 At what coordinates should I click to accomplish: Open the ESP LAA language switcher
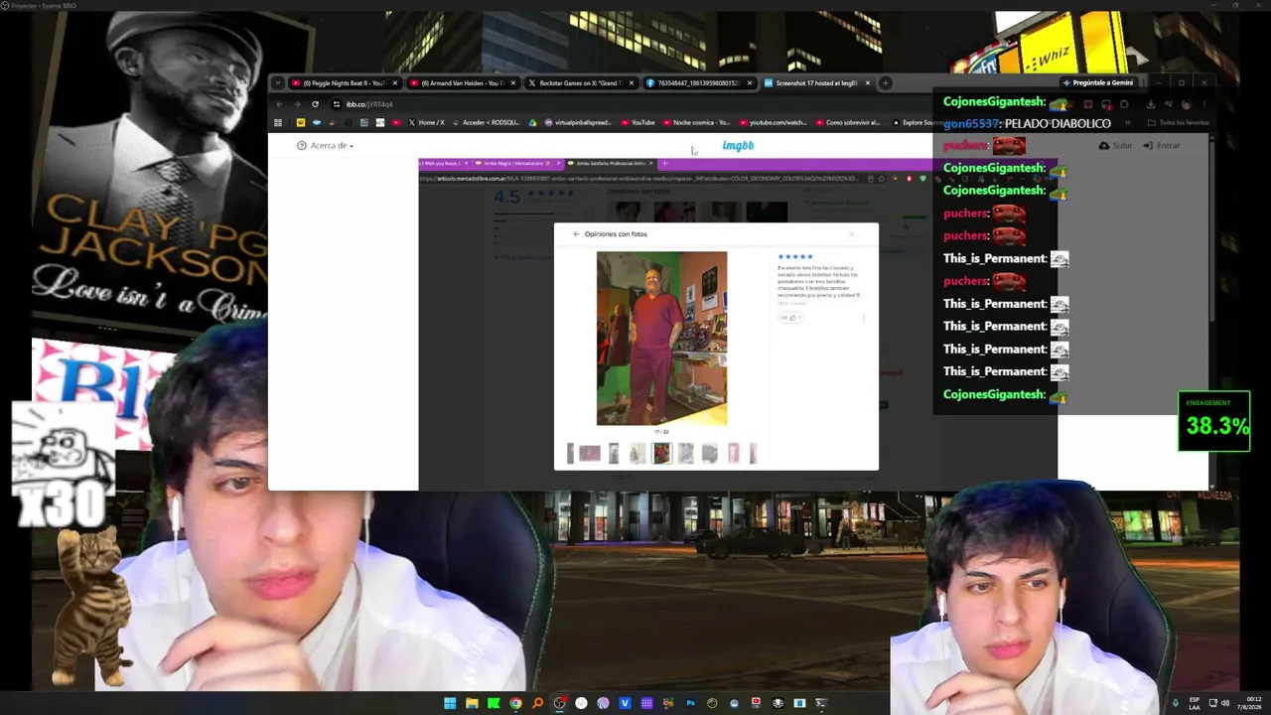(x=1195, y=703)
